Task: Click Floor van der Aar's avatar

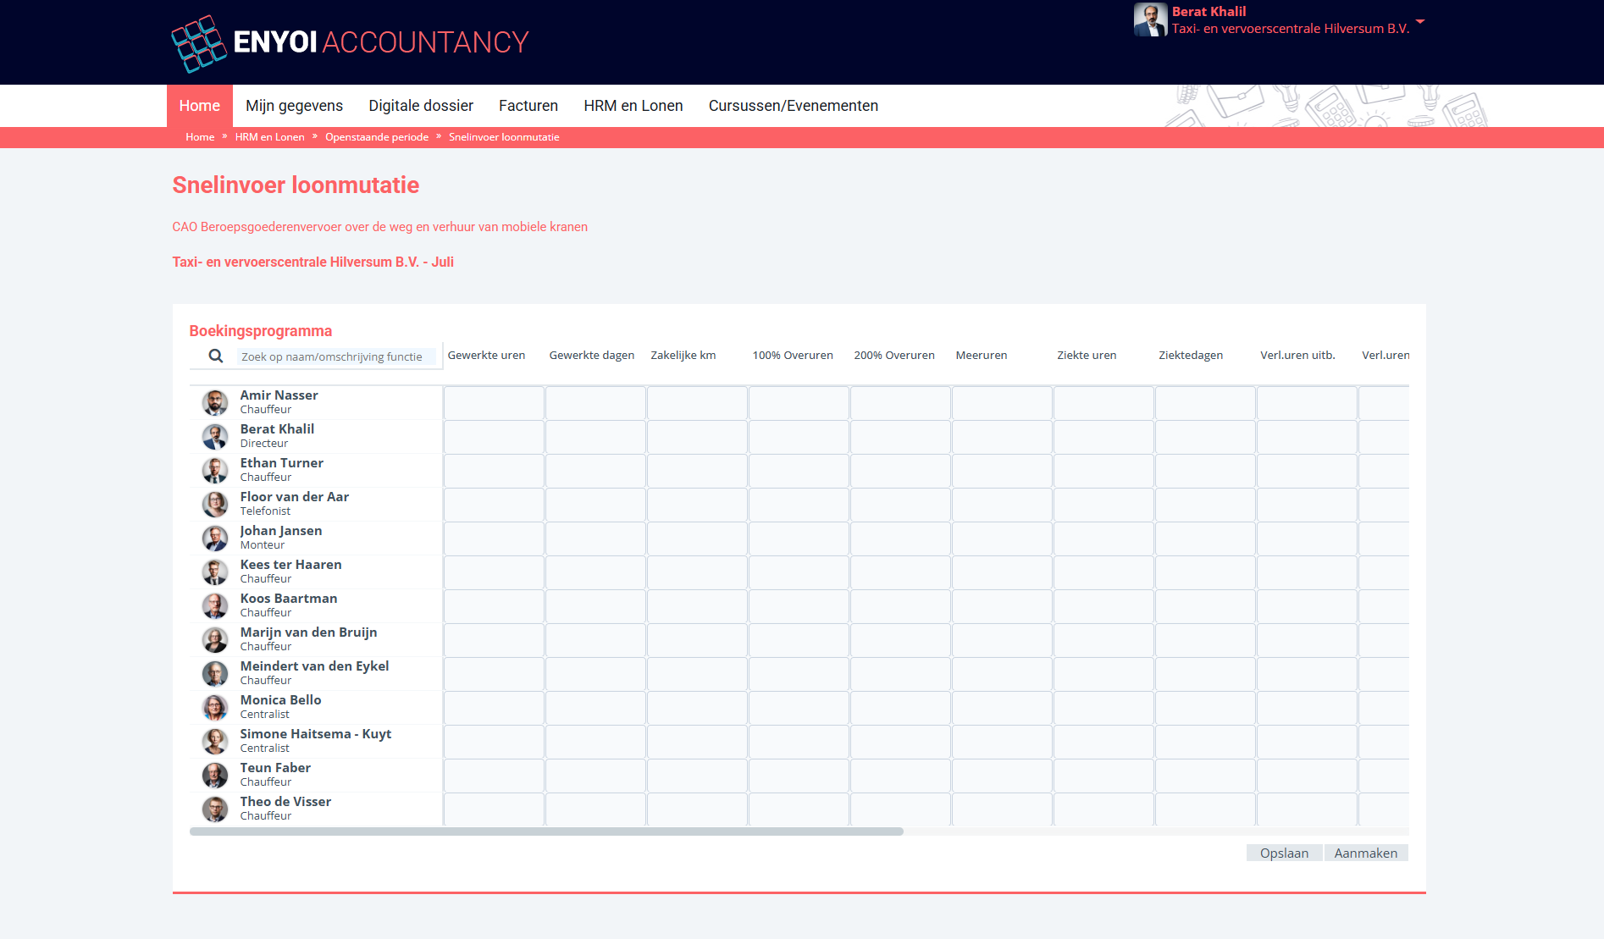Action: (215, 504)
